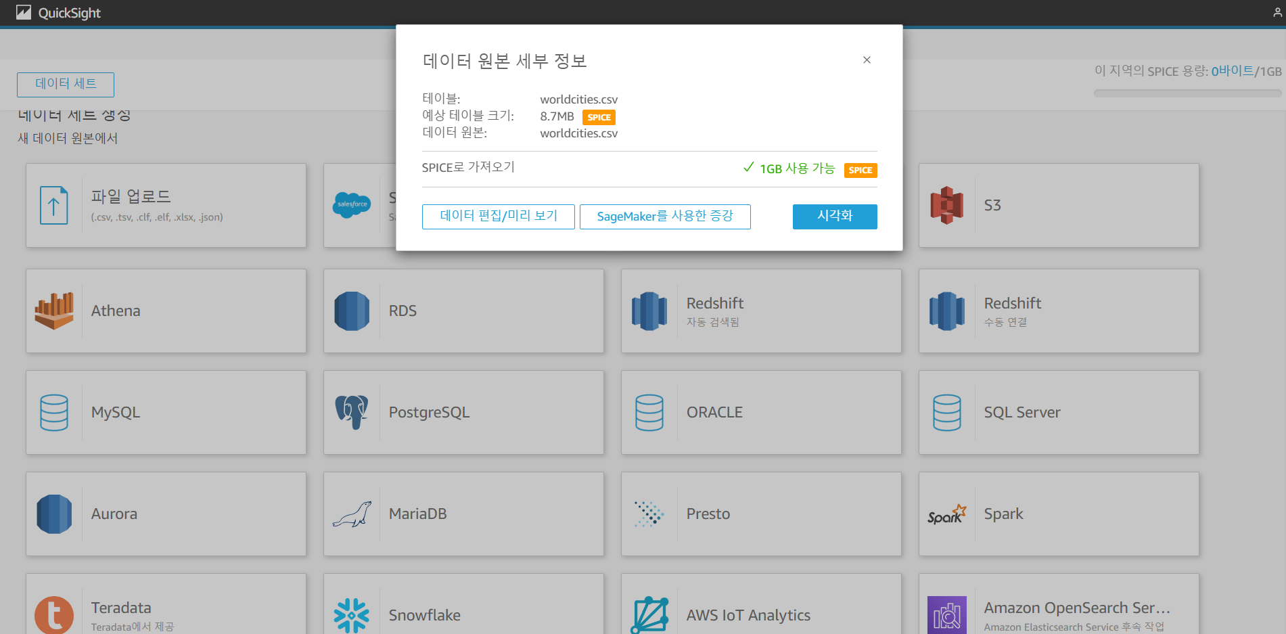1286x634 pixels.
Task: Click the SPICE badge beside 1GB 사용 가능
Action: click(860, 170)
